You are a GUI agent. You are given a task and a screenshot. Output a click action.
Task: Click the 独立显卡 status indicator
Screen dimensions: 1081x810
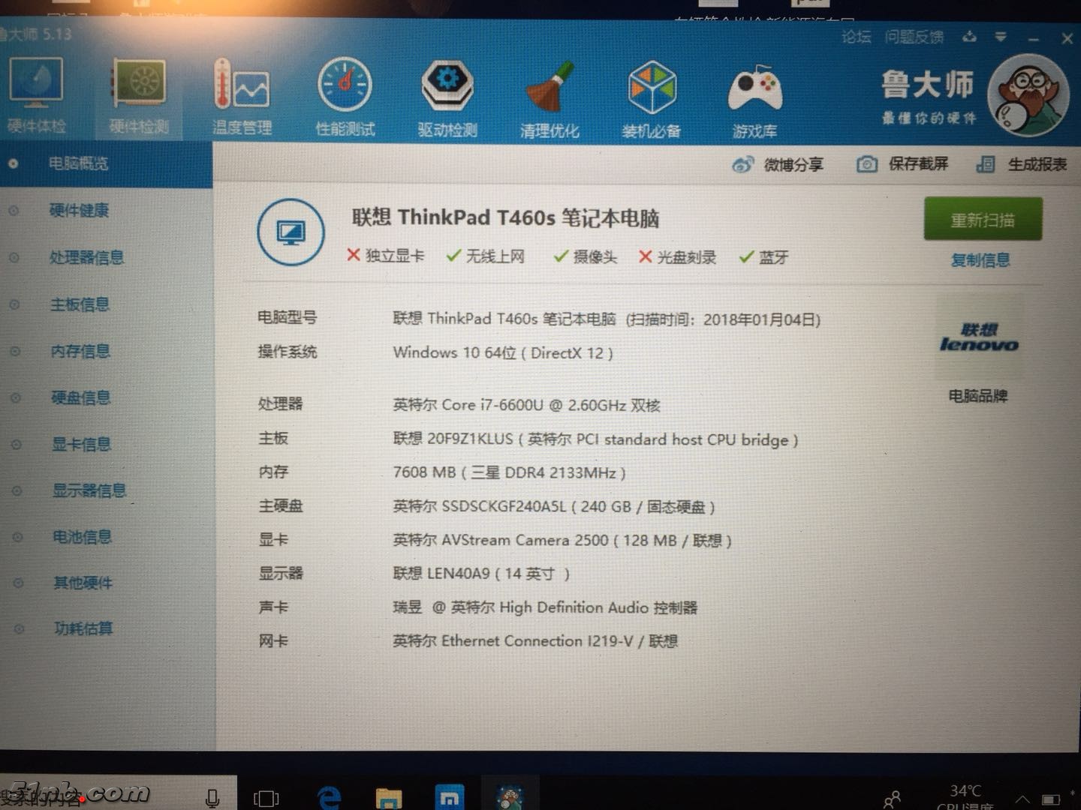(386, 256)
